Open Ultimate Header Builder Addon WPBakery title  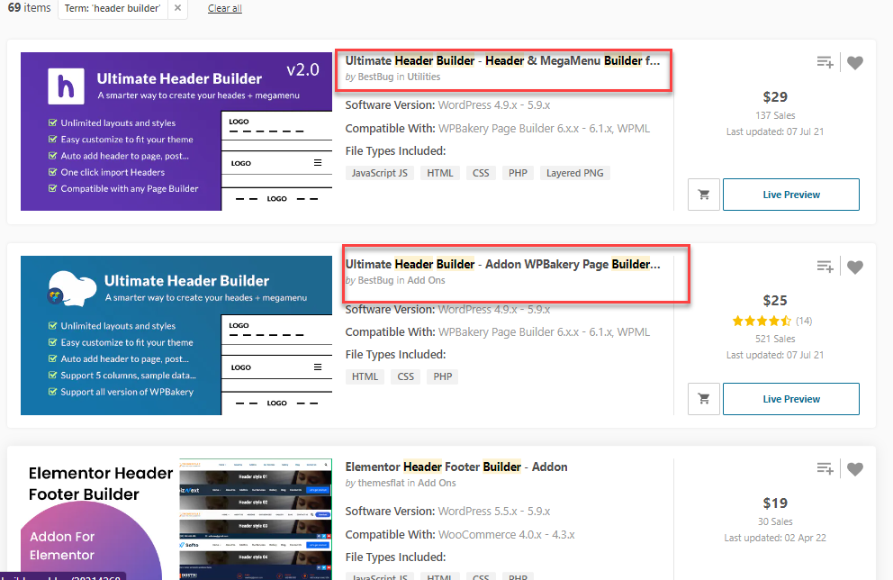(502, 265)
